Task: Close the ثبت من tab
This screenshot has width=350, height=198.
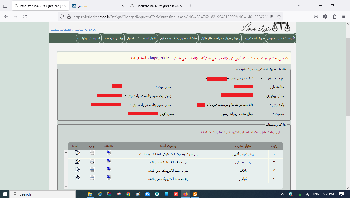Action: click(122, 6)
